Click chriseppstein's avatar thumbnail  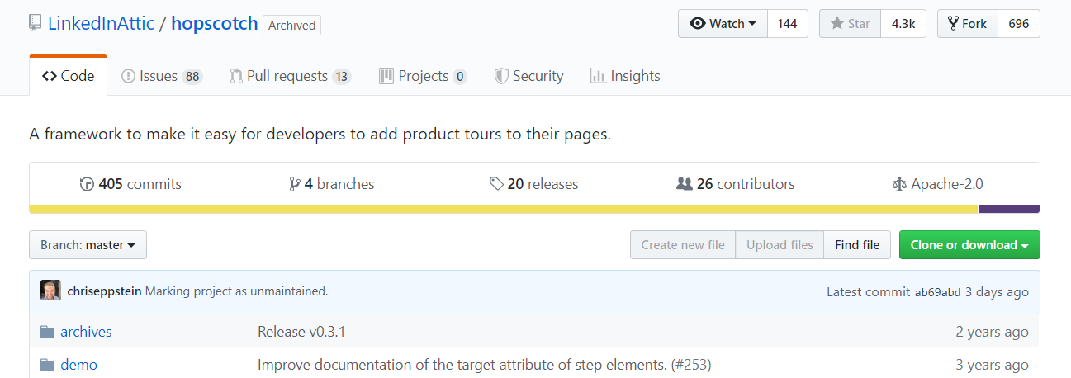click(x=50, y=291)
